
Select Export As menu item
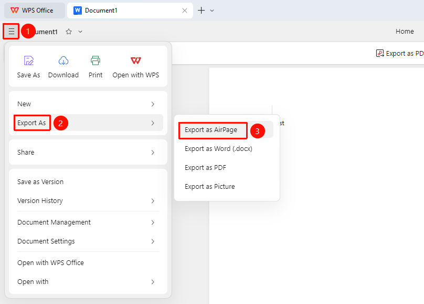88,123
